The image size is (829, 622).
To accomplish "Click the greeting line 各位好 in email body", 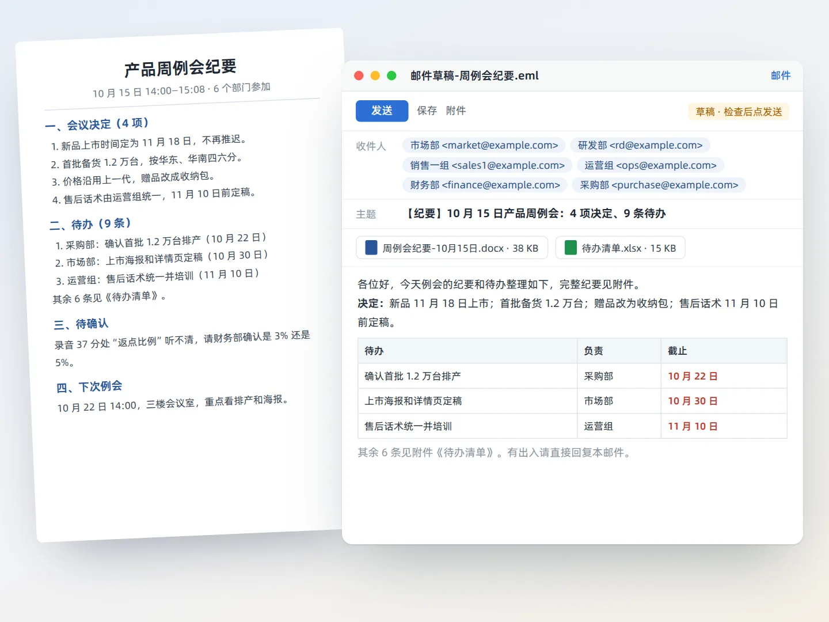I will click(x=499, y=284).
